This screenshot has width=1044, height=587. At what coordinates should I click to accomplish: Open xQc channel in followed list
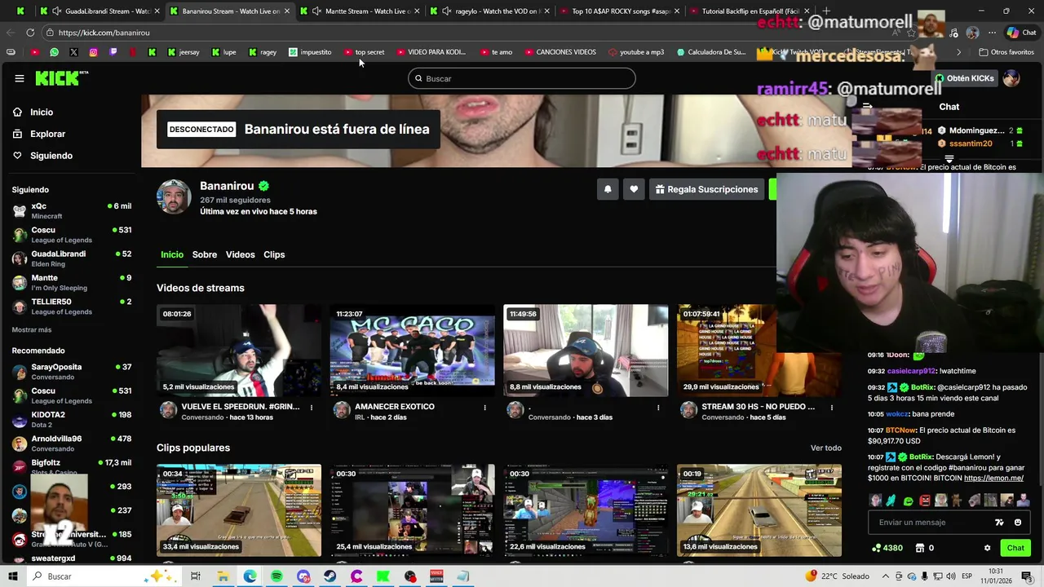[72, 210]
